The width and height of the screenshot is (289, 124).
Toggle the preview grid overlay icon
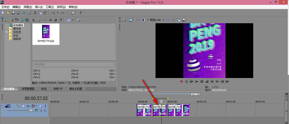168,20
